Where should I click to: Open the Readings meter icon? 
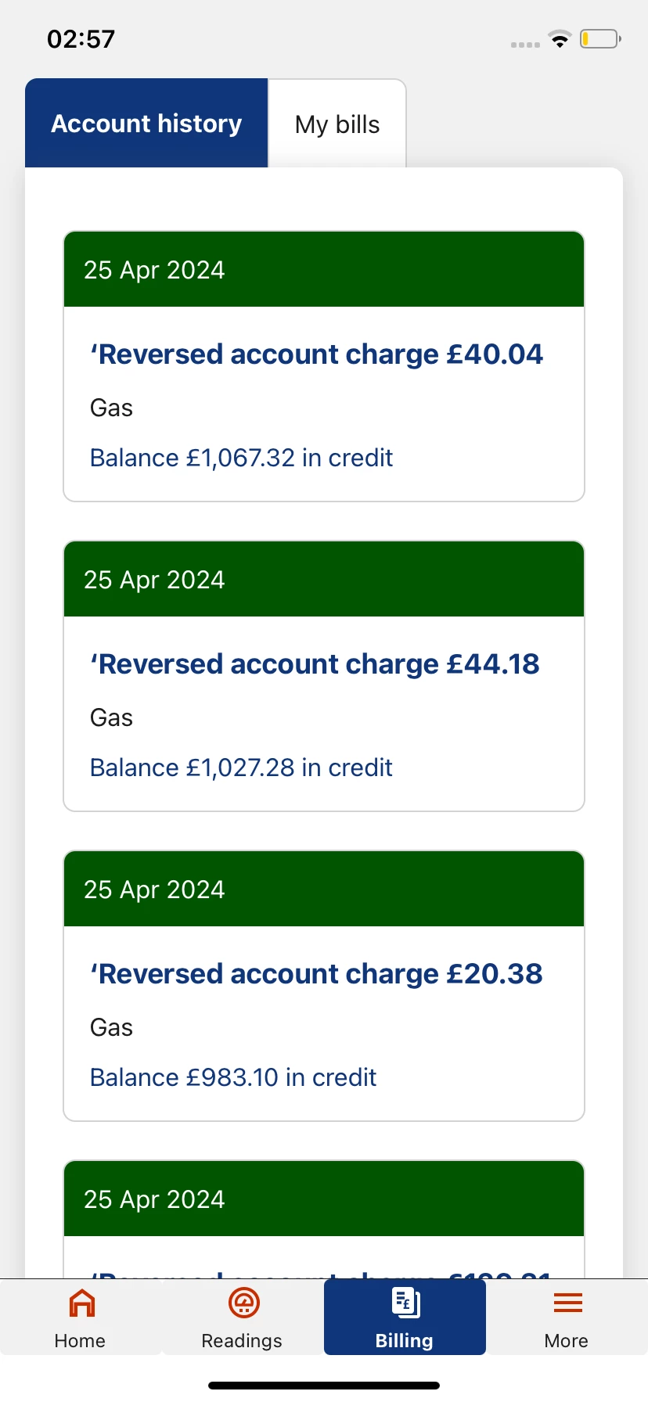point(243,1303)
